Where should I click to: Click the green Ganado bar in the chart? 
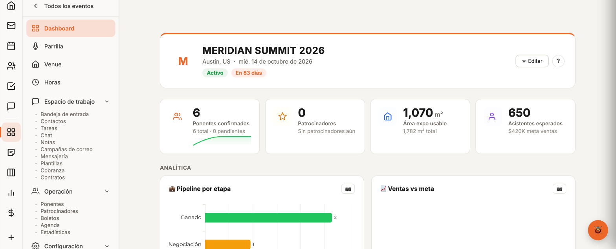(x=268, y=218)
